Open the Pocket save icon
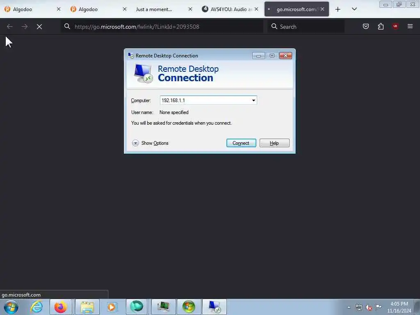This screenshot has height=315, width=420. tap(366, 26)
